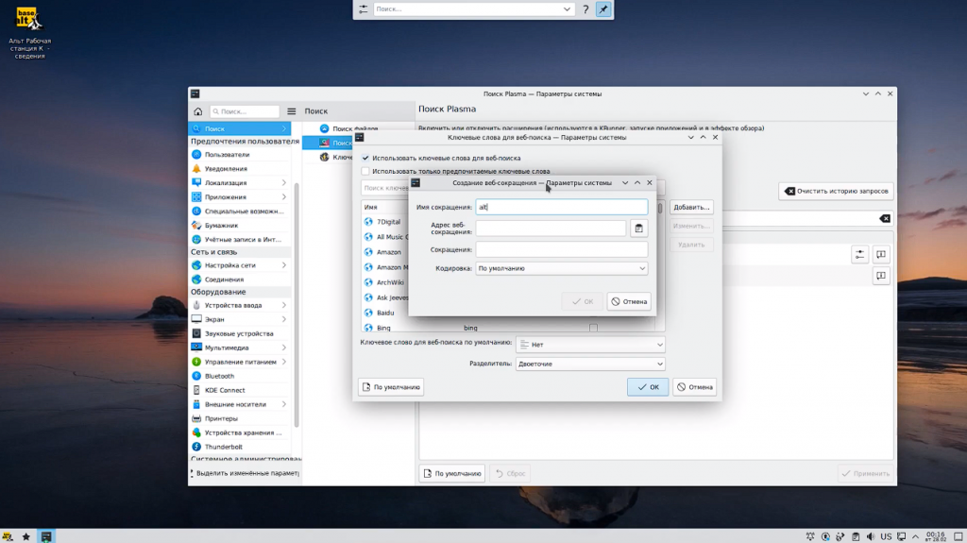Select the Amazon entry in keyword list
This screenshot has height=543, width=967.
(386, 252)
